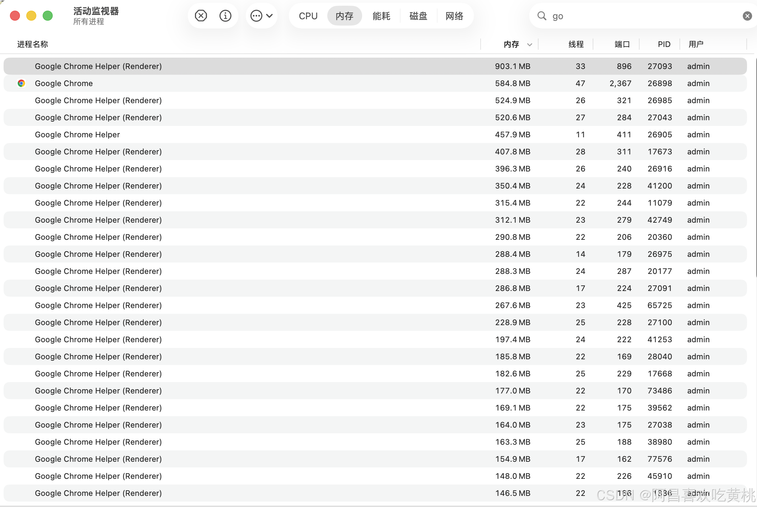757x508 pixels.
Task: Select the 内存 memory tab
Action: (344, 16)
